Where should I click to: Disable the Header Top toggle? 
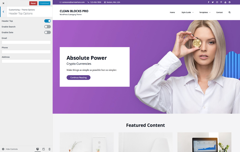coord(48,21)
